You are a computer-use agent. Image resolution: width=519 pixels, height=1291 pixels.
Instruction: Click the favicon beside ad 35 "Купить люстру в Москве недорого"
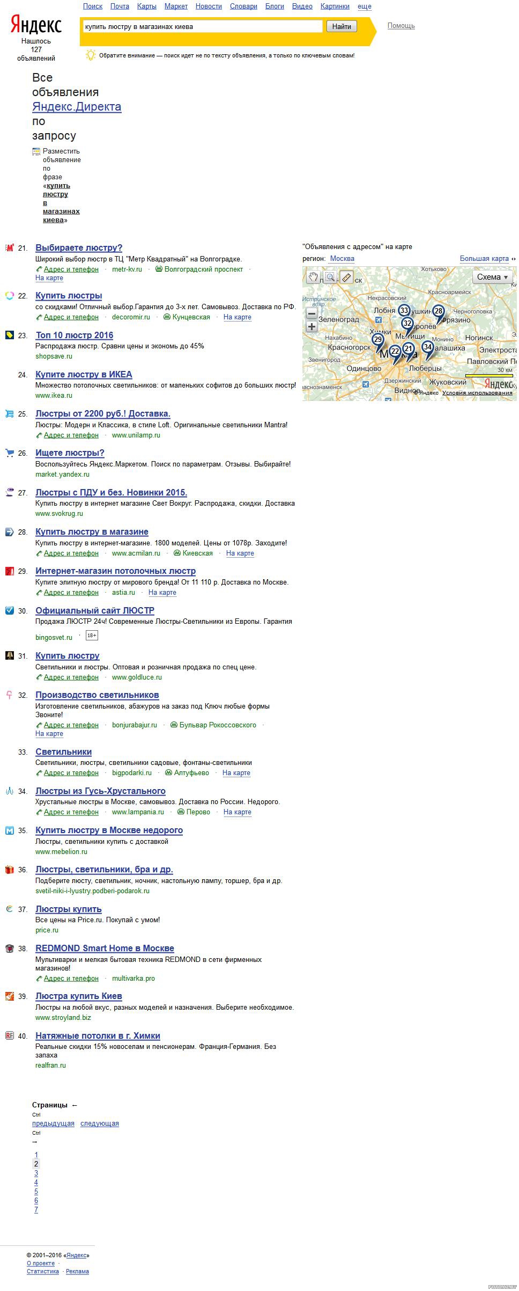coord(10,830)
